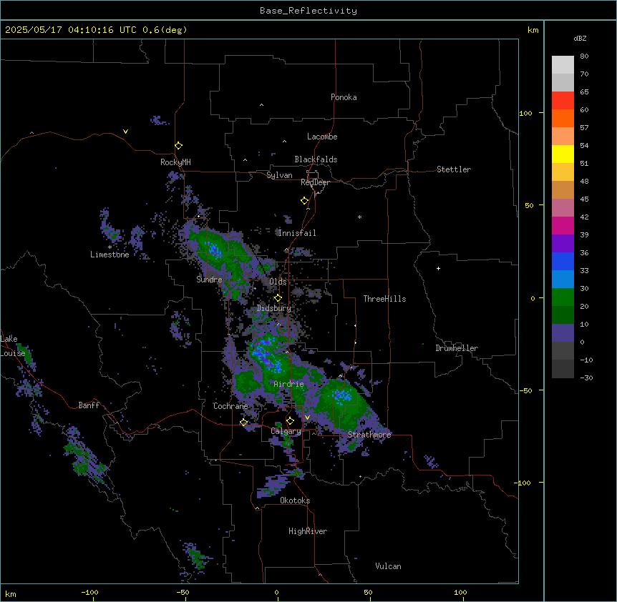The width and height of the screenshot is (617, 602).
Task: Click the 50 tick on right axis
Action: (x=529, y=205)
